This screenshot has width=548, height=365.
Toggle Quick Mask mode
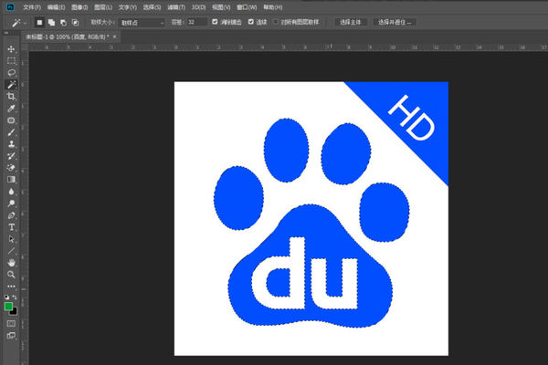coord(11,323)
